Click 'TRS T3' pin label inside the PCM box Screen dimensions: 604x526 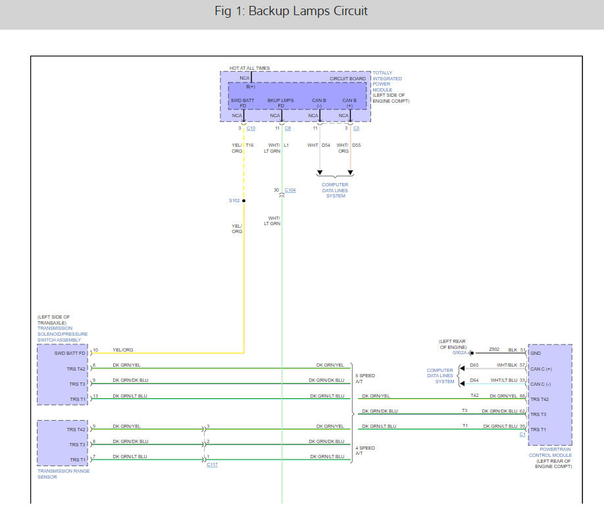538,414
